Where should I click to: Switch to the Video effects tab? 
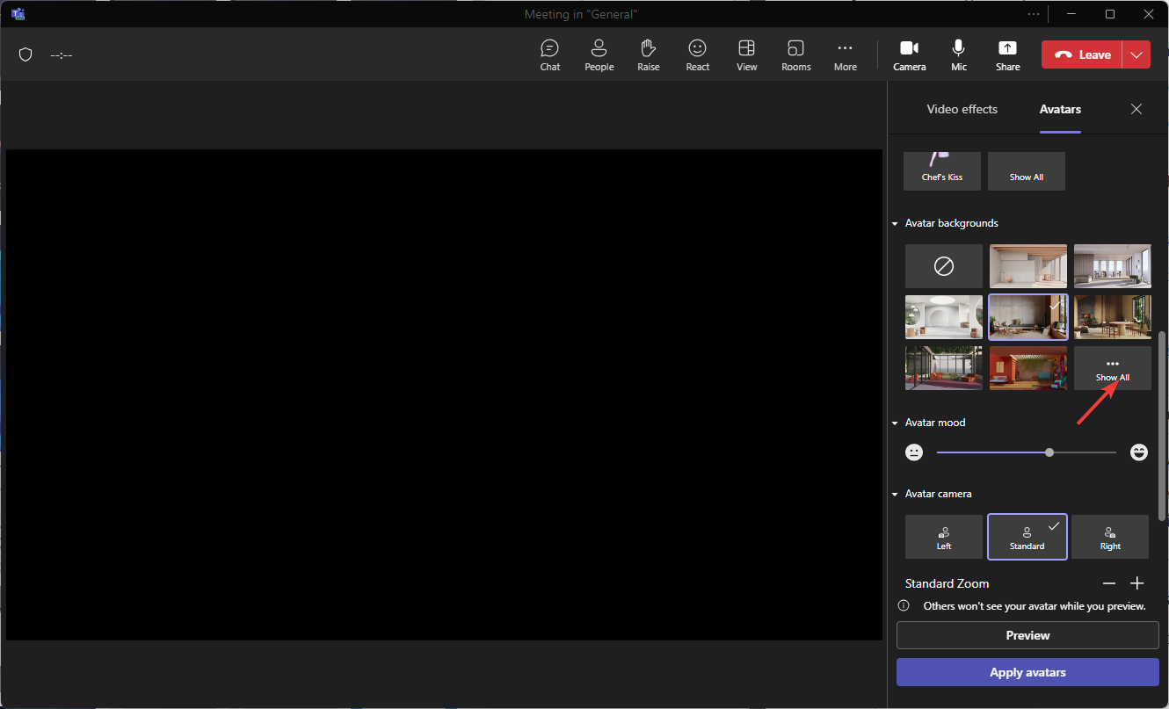point(962,110)
